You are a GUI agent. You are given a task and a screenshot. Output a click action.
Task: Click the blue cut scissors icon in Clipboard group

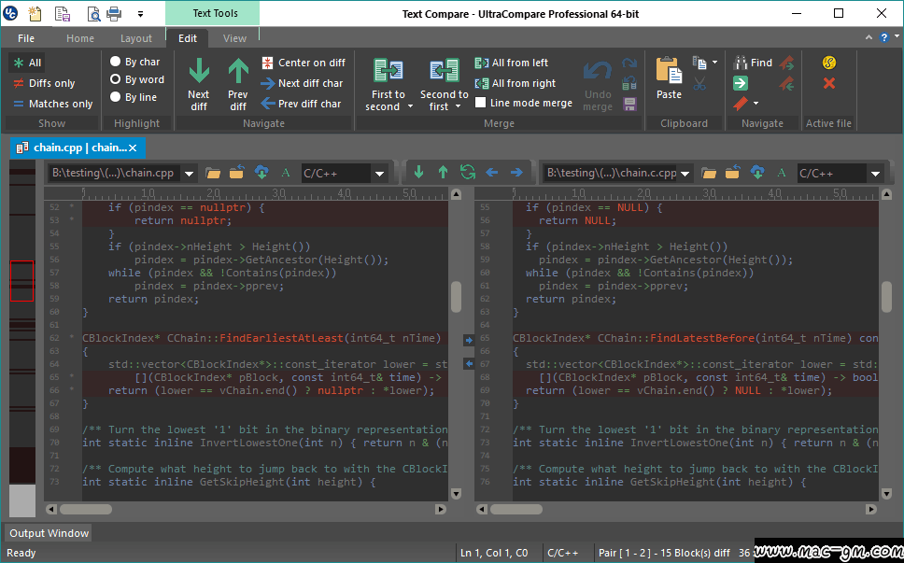(699, 84)
